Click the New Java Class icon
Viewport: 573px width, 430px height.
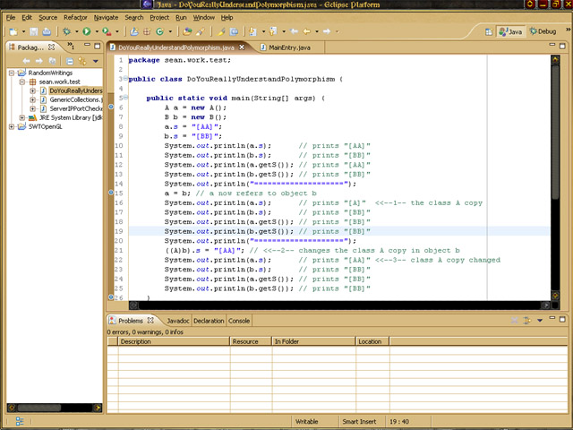tap(159, 32)
